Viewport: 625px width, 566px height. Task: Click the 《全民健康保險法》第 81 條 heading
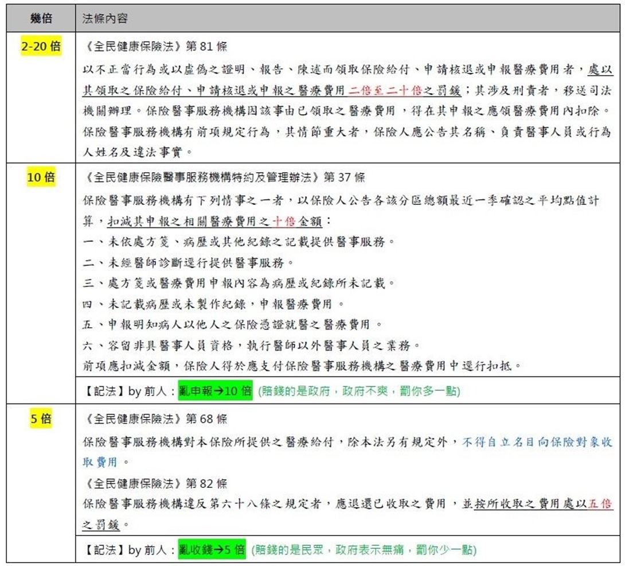(155, 47)
